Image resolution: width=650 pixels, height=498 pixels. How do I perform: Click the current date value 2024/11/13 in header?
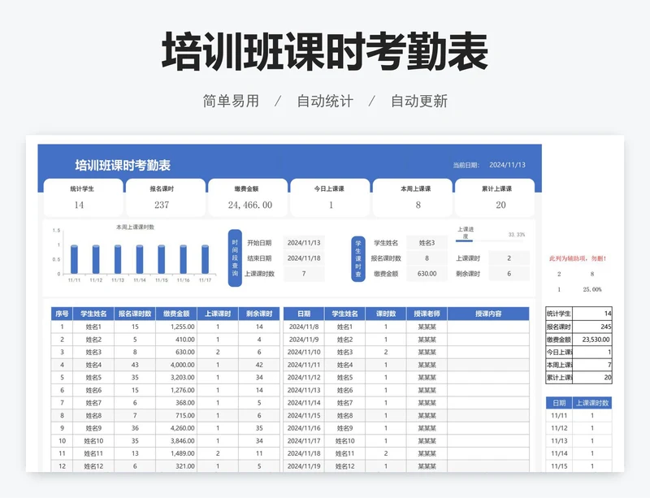pos(507,166)
